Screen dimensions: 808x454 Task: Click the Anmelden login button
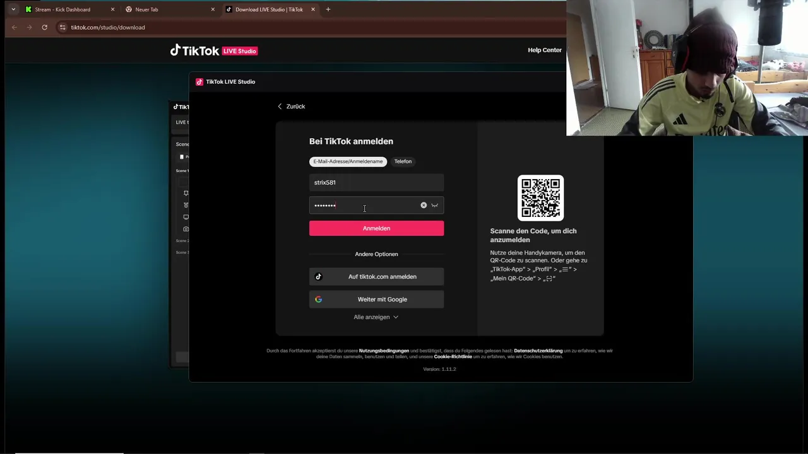(x=376, y=228)
